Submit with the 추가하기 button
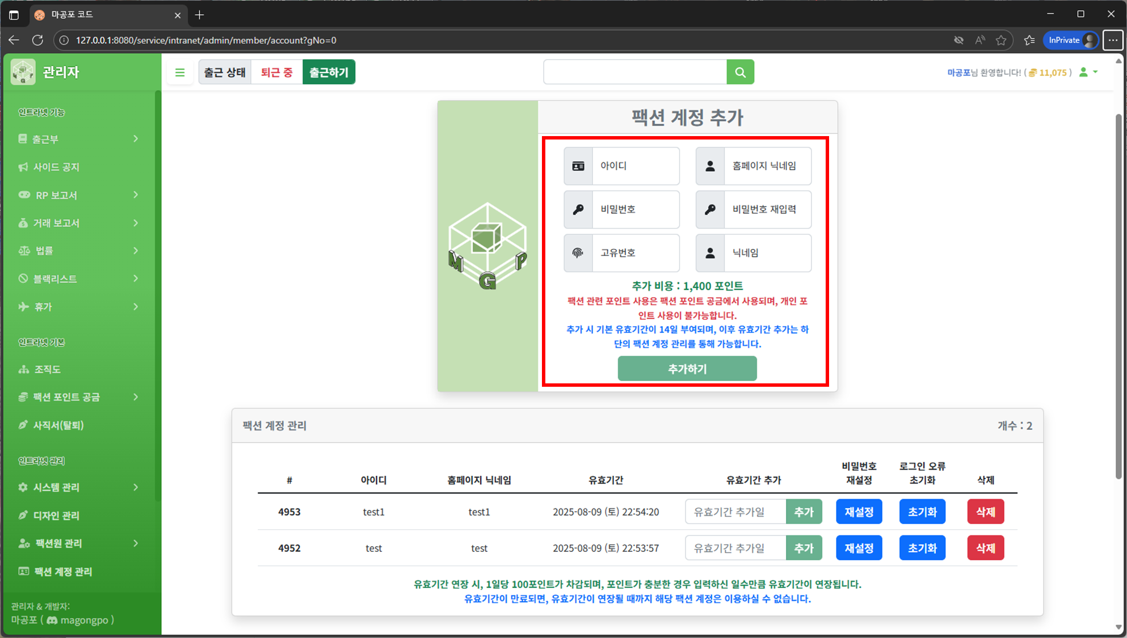This screenshot has width=1127, height=638. click(687, 369)
